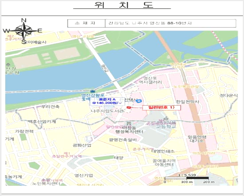The height and width of the screenshot is (196, 244).
Task: Select the red marker near 일련번호 1)
Action: click(129, 107)
